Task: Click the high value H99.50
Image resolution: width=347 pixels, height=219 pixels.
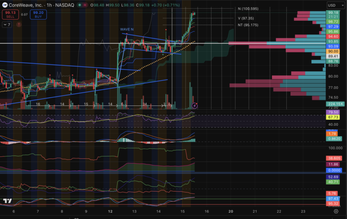Action: (112, 5)
